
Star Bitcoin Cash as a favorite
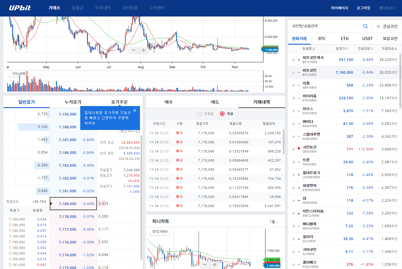[294, 60]
